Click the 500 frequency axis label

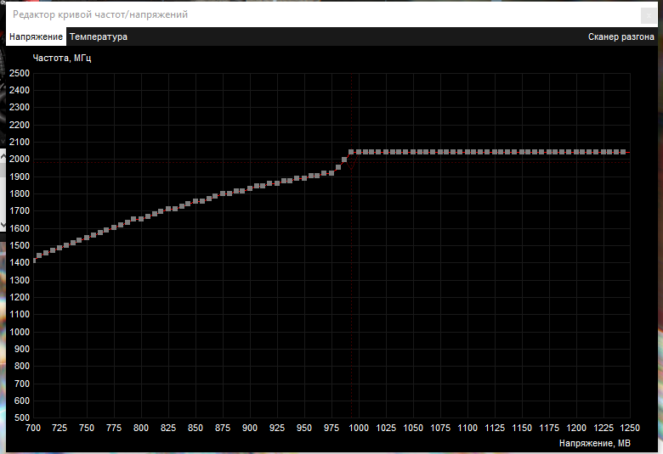pyautogui.click(x=22, y=418)
